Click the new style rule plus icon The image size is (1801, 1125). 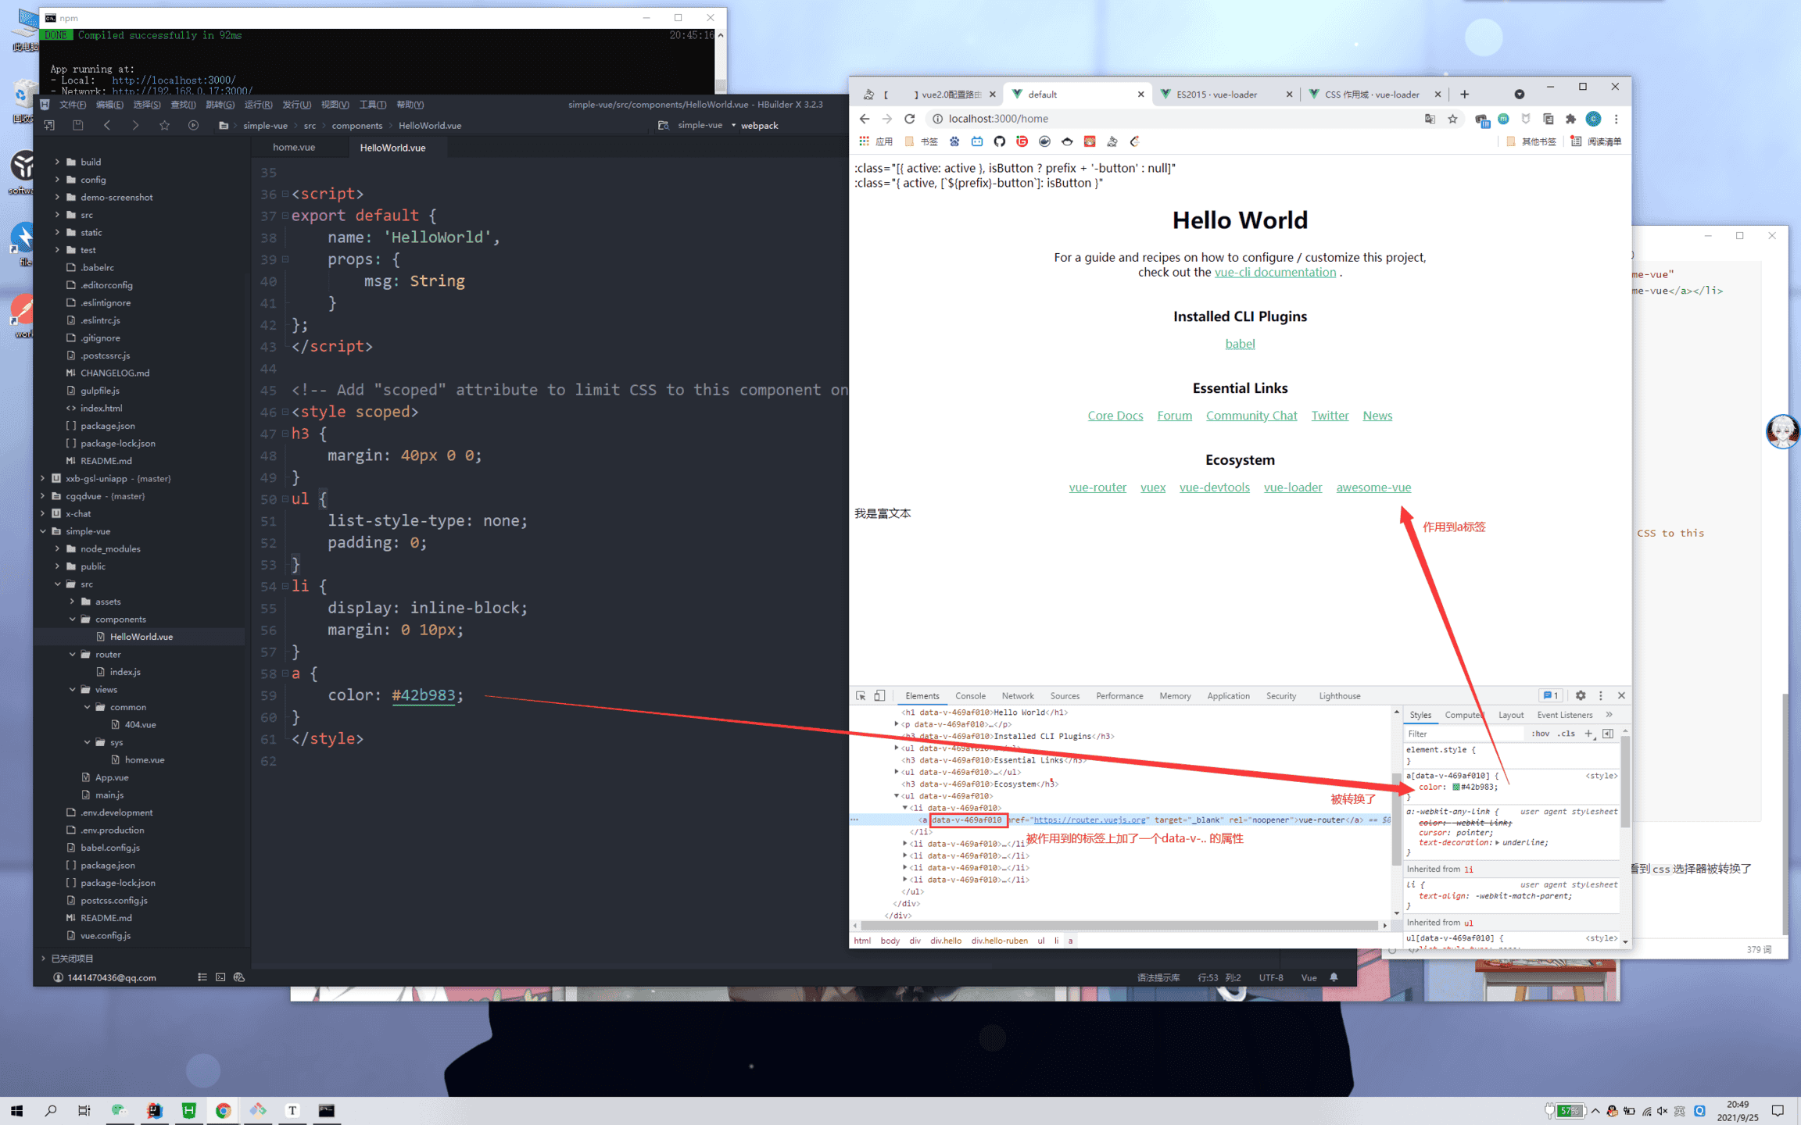click(1588, 734)
